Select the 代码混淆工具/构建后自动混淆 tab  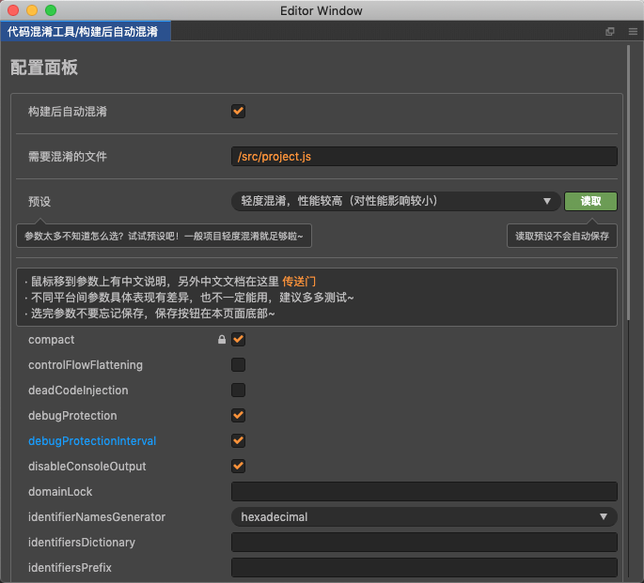tap(86, 32)
